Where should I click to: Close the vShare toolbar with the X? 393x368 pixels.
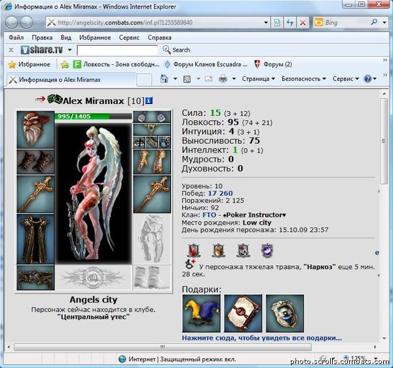tap(11, 50)
